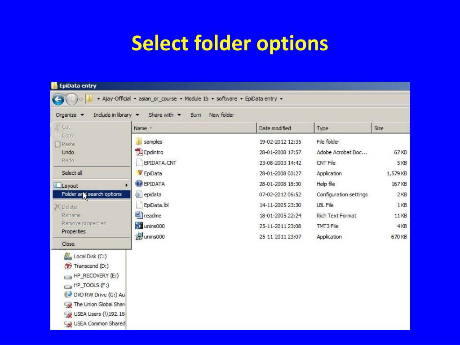Select the samples folder name

pos(153,142)
